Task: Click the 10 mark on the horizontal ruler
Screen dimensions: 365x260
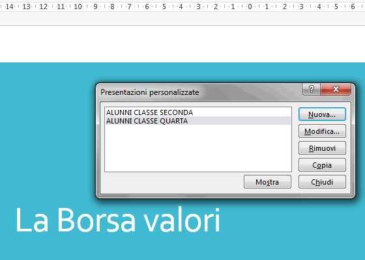Action: point(78,6)
